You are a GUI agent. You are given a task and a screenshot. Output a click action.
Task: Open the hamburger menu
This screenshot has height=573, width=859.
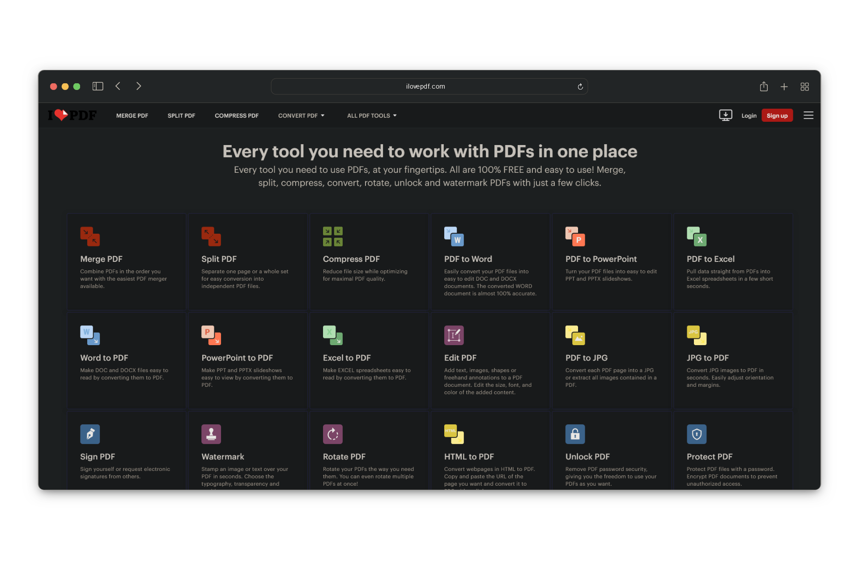pyautogui.click(x=808, y=115)
